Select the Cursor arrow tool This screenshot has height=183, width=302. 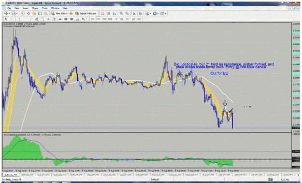pos(6,19)
